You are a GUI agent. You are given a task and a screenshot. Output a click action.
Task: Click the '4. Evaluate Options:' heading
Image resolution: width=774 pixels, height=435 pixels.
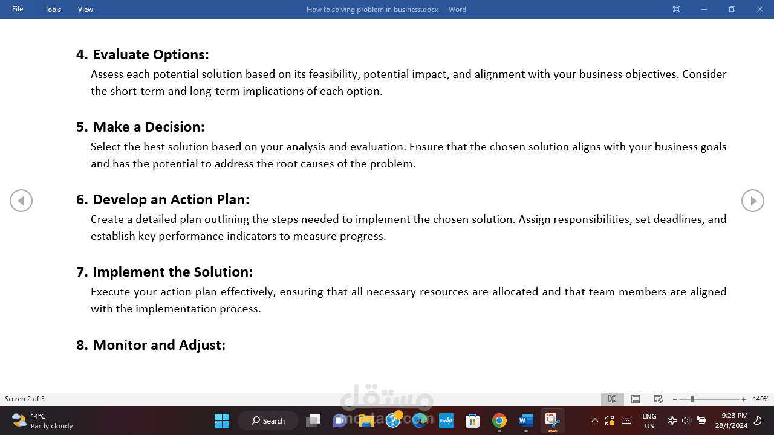click(143, 54)
